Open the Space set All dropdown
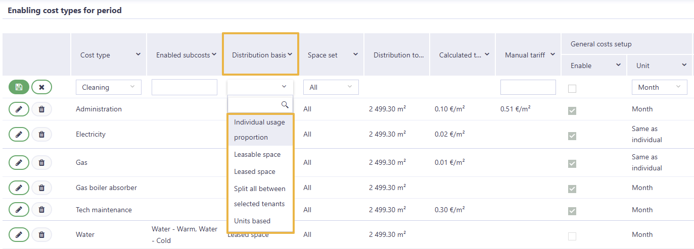Image resolution: width=694 pixels, height=249 pixels. (331, 87)
